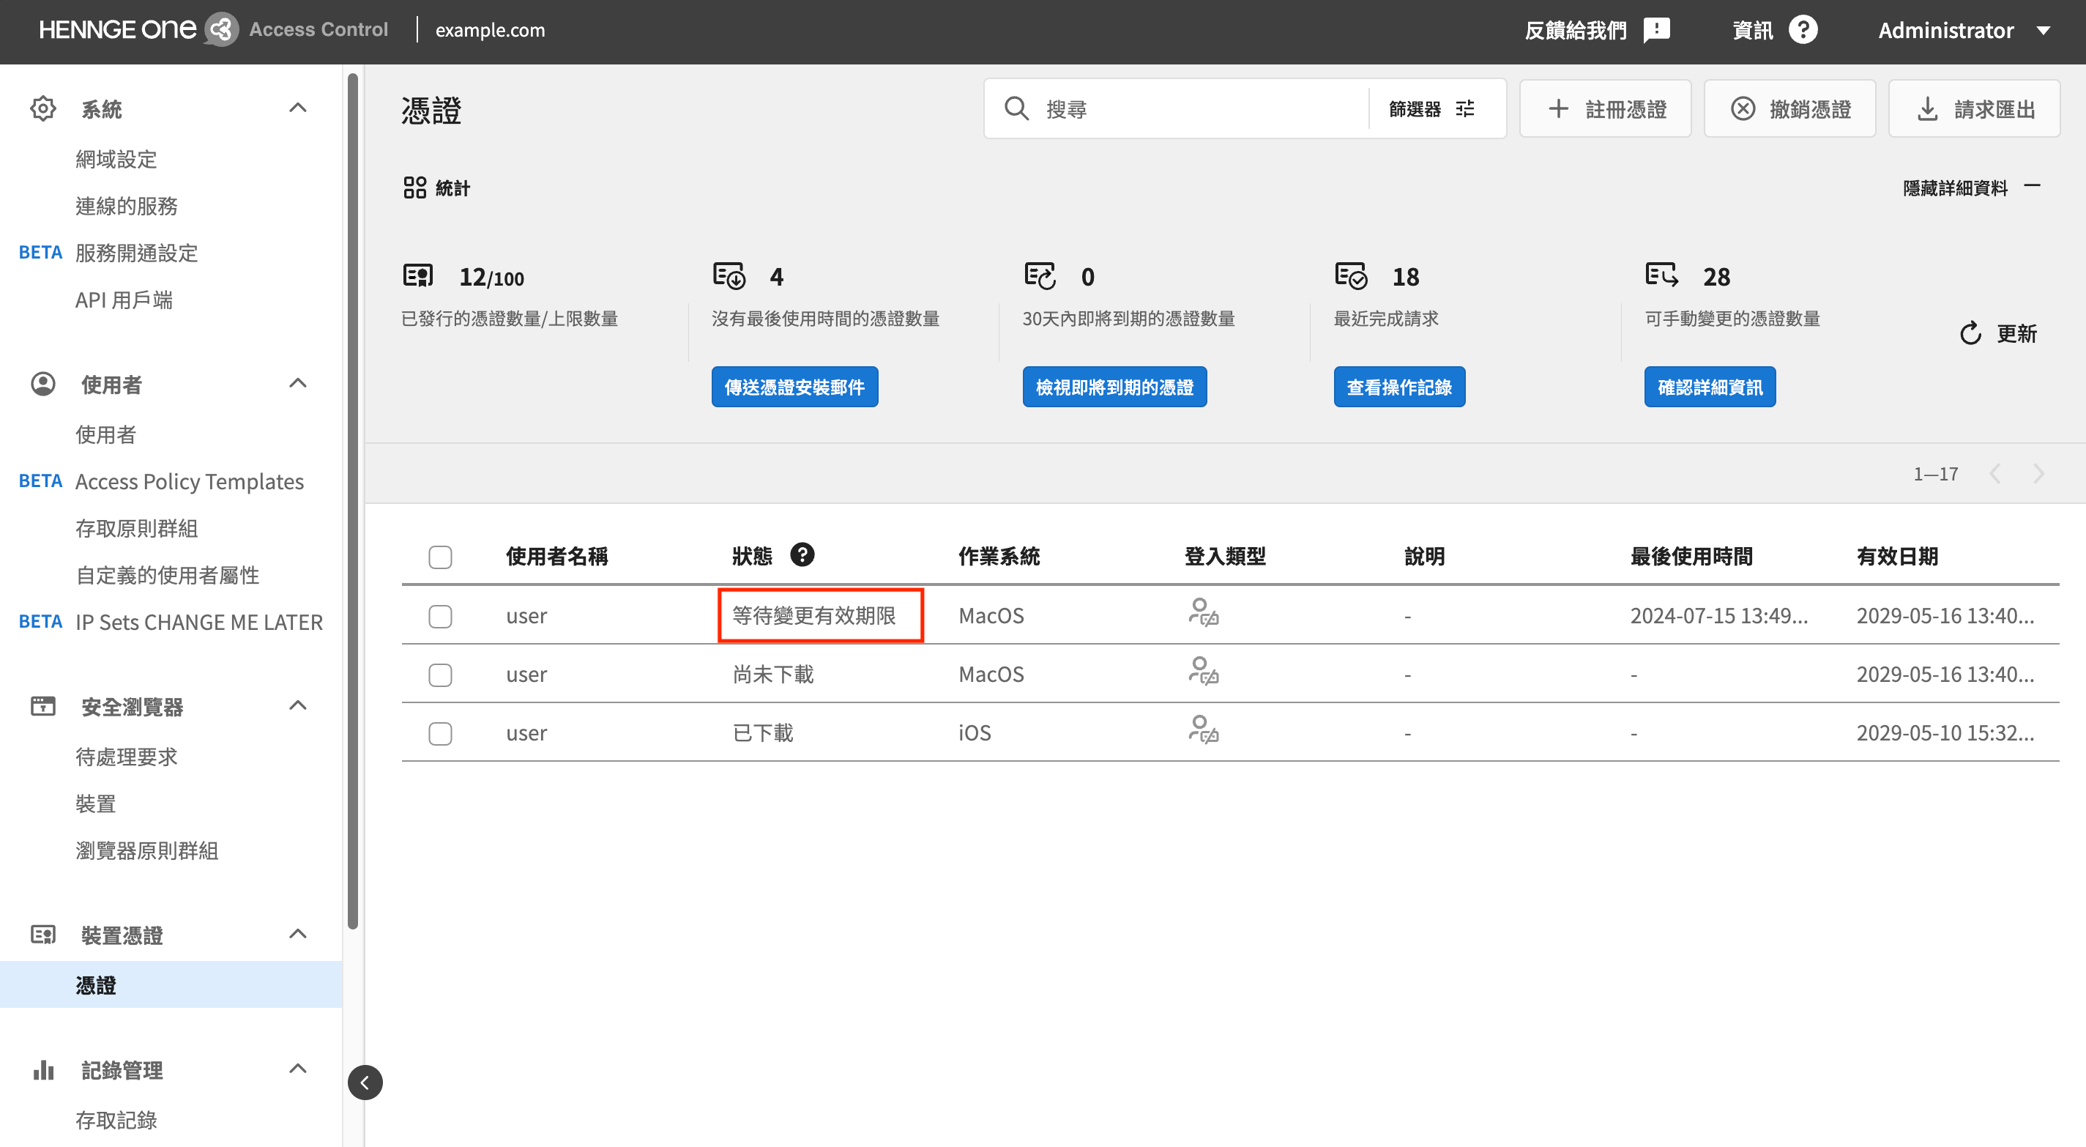Open 瀏覽器原則群組 in the sidebar

pos(146,850)
